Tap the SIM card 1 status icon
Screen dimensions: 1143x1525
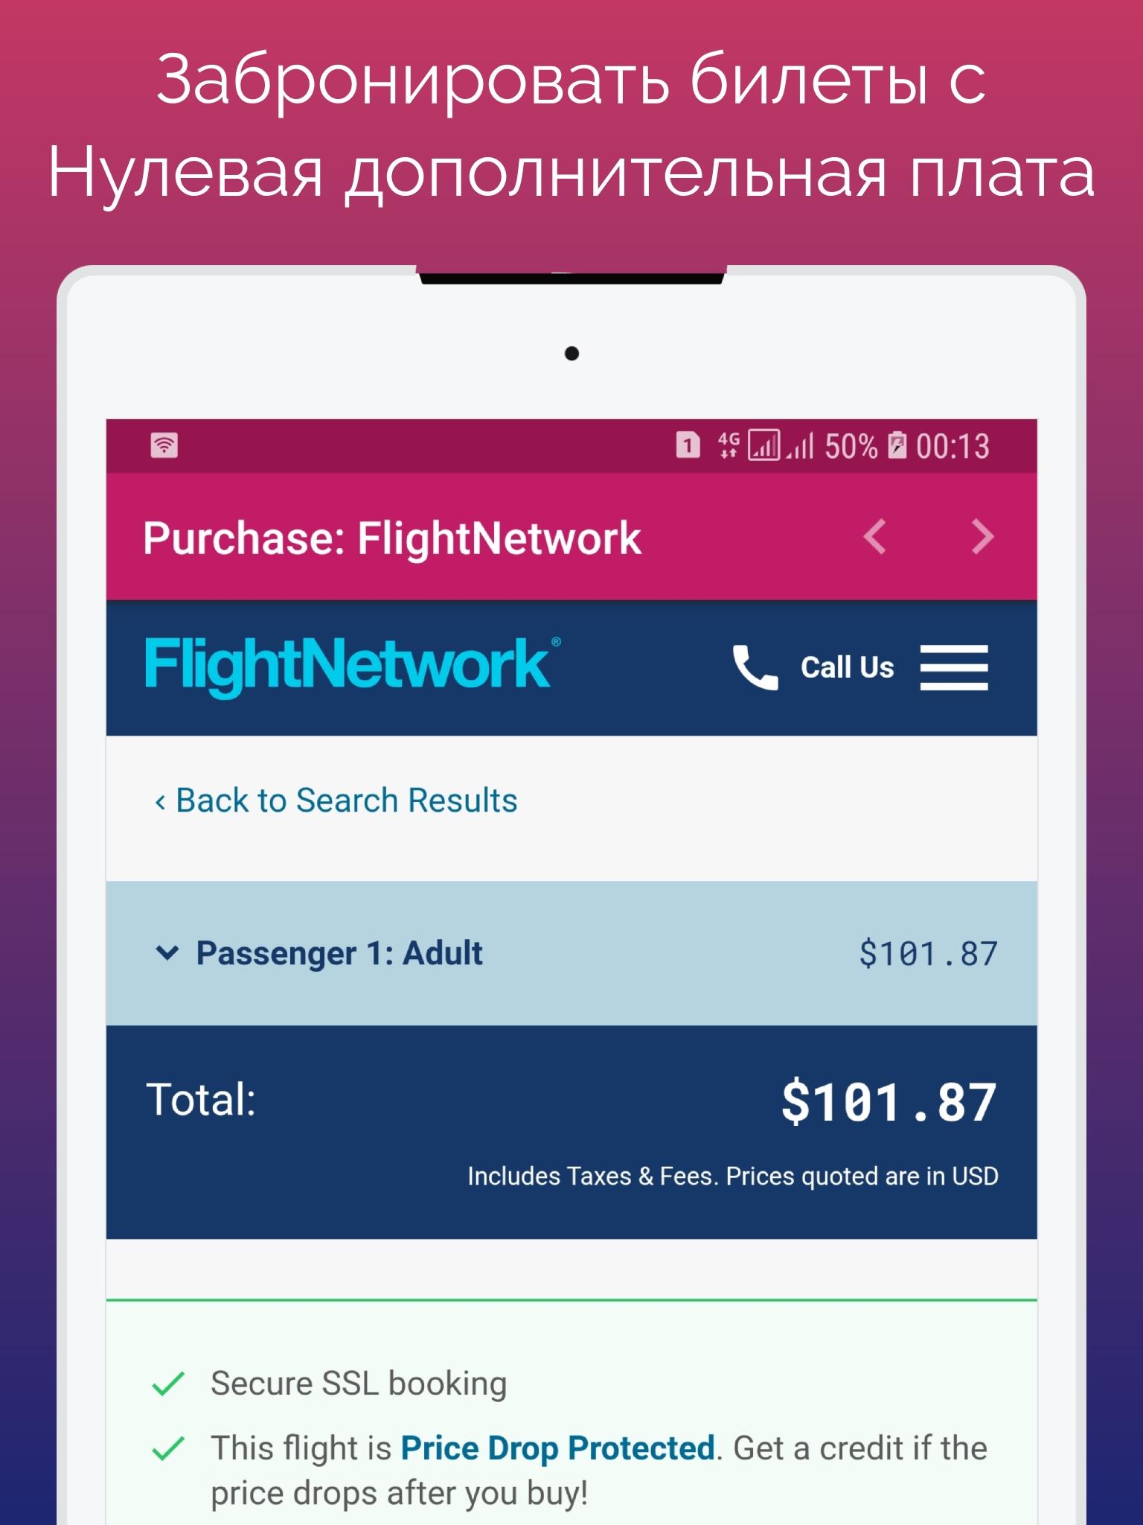pyautogui.click(x=688, y=445)
